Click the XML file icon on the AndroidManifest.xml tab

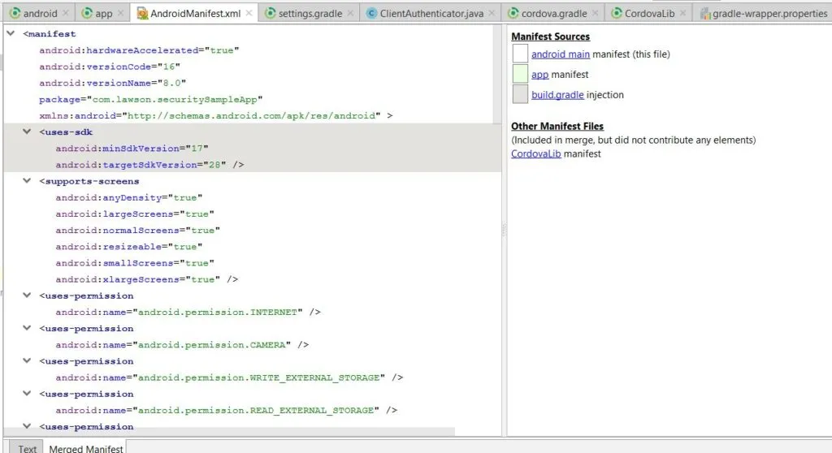[x=142, y=14]
